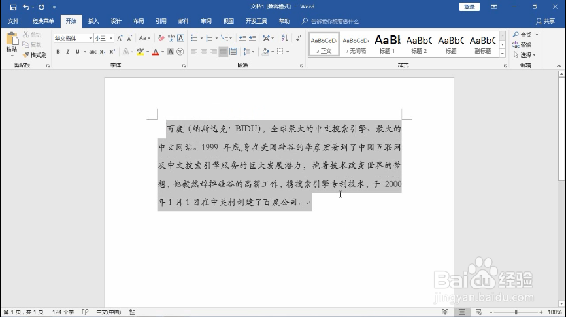Open the bullet list dropdown arrow

tap(201, 38)
